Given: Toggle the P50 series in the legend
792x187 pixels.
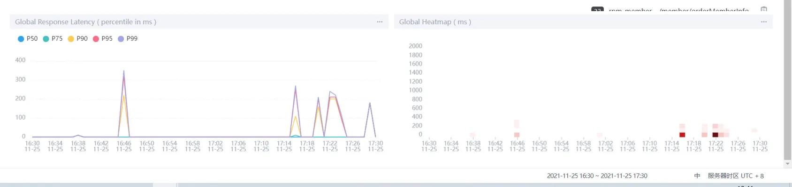Looking at the screenshot, I should click(28, 39).
